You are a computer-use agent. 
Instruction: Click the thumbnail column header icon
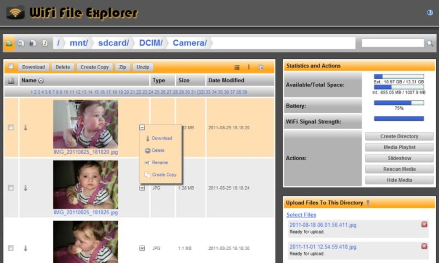(x=11, y=81)
